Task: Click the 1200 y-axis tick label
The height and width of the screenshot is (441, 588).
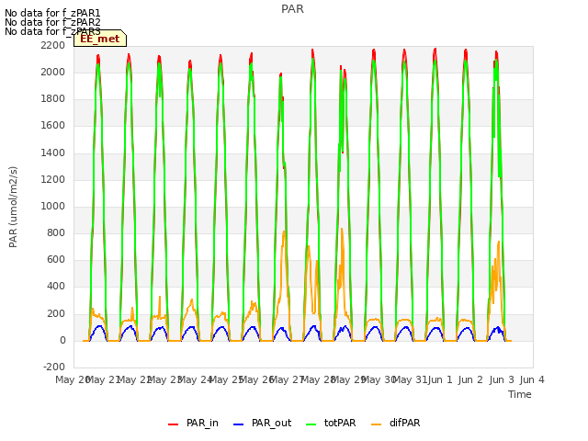Action: 53,179
